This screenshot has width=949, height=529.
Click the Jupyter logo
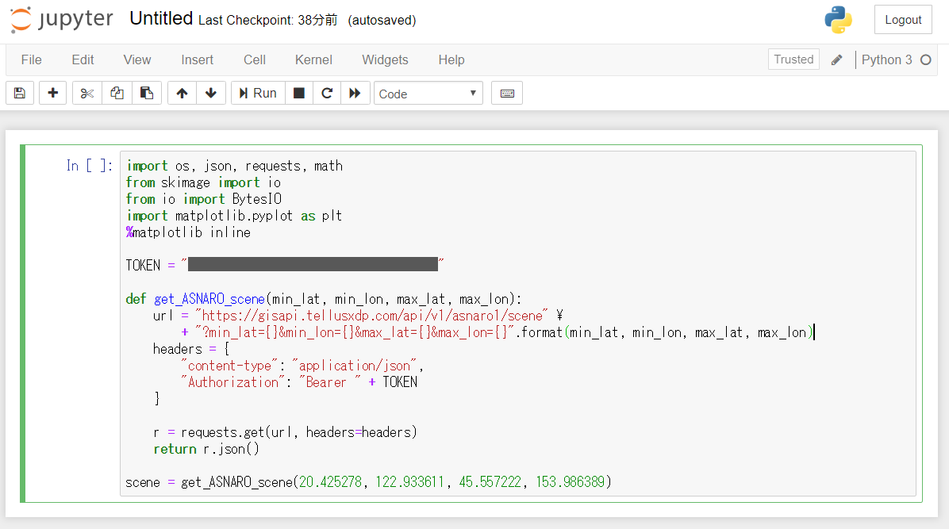[62, 19]
